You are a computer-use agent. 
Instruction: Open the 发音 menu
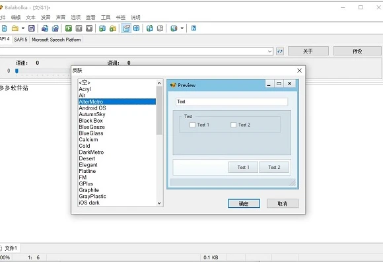coord(46,17)
